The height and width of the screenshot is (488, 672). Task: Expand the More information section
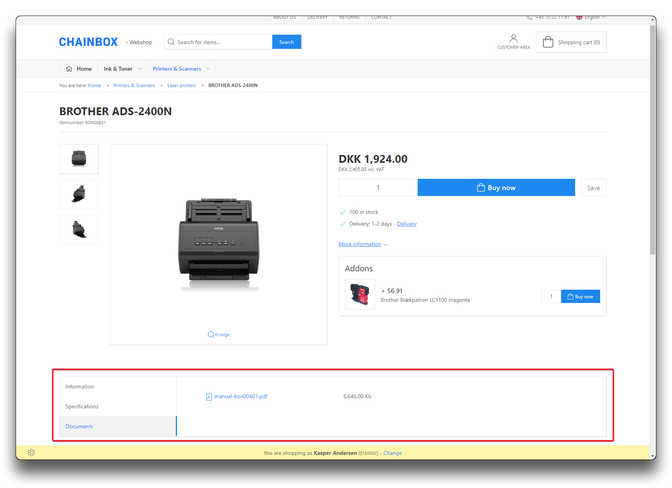pos(363,244)
